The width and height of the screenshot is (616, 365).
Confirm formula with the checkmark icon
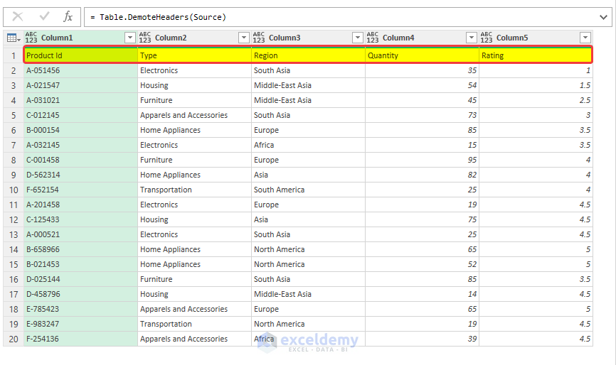coord(44,16)
